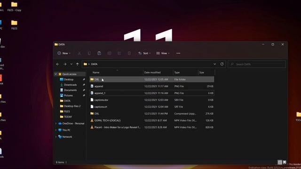Image resolution: width=301 pixels, height=169 pixels.
Task: Switch to large thumbnails view icon
Action: click(285, 162)
